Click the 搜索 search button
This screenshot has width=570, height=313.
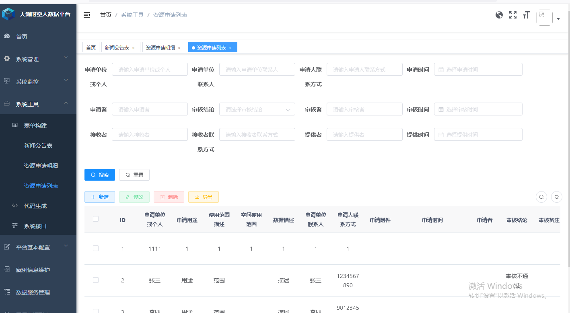coord(99,175)
